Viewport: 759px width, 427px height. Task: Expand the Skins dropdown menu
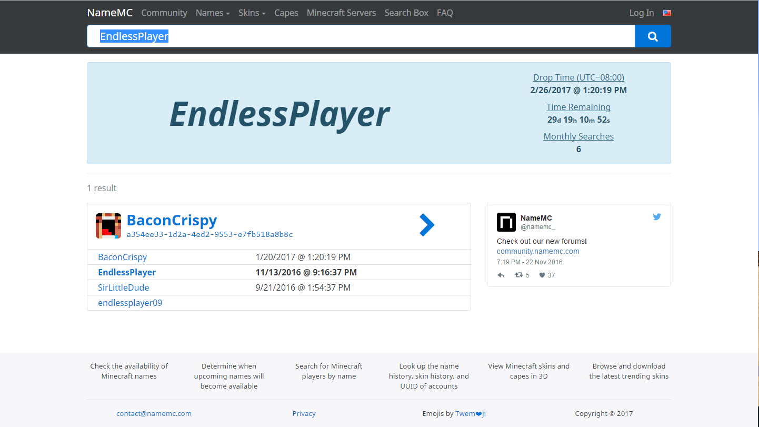click(252, 13)
